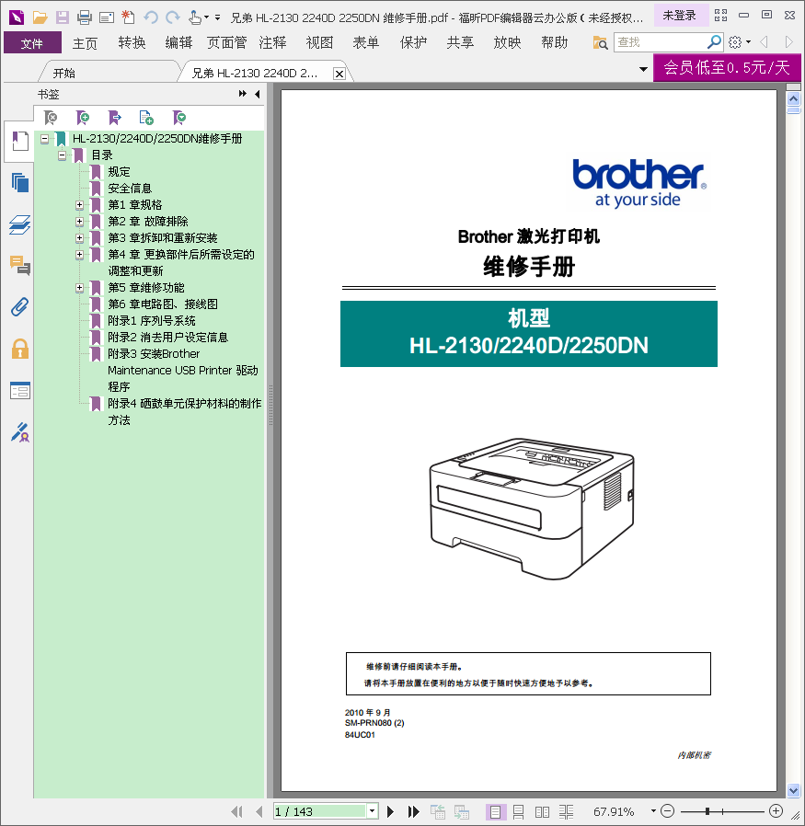The width and height of the screenshot is (805, 826).
Task: Open the 文件 menu
Action: [x=33, y=42]
